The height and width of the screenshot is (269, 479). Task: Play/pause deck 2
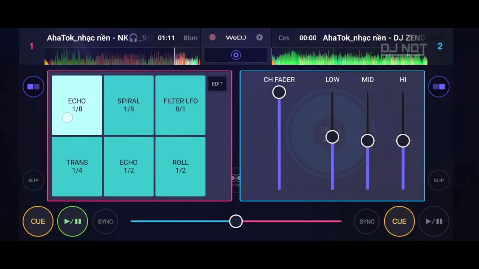(434, 222)
